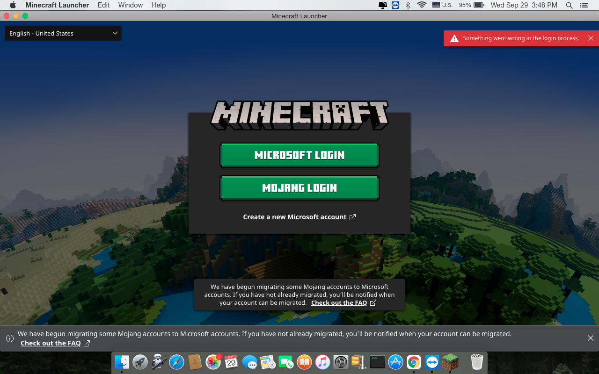Open the archive utility app in the Dock
Viewport: 599px width, 374px height.
(359, 362)
